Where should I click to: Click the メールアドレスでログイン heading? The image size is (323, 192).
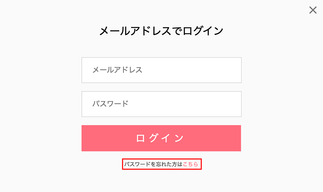(x=161, y=31)
